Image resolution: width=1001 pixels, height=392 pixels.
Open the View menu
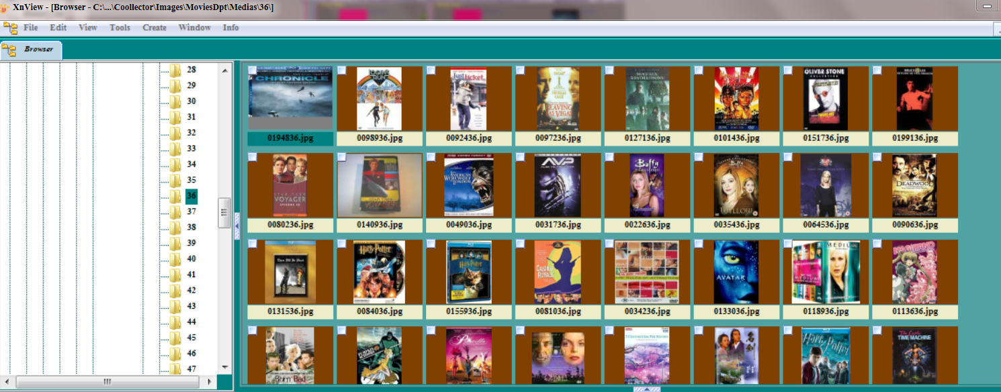pos(88,28)
